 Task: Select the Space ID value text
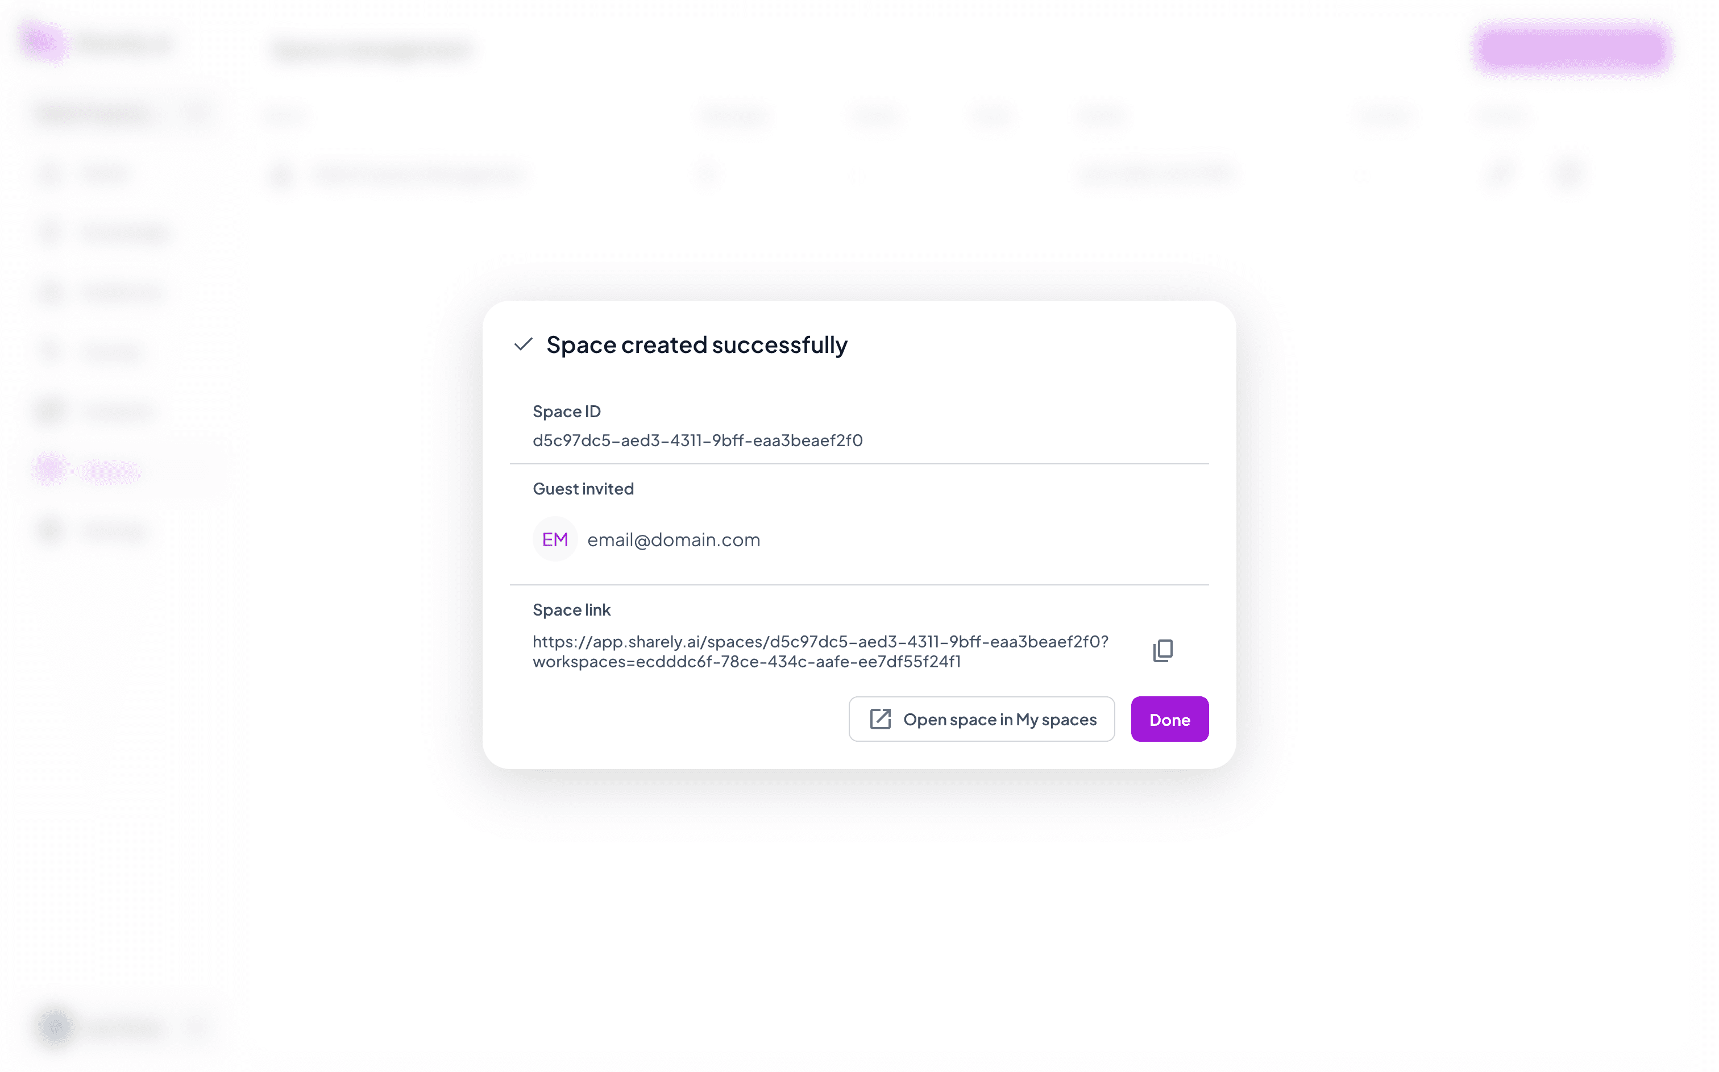tap(697, 441)
